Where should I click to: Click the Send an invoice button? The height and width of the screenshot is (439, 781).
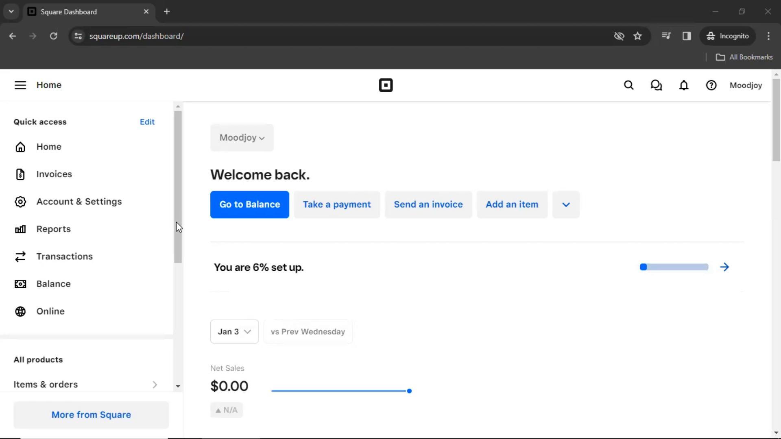click(x=428, y=204)
